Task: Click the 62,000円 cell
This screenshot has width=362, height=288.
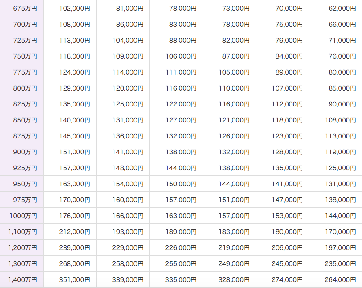Action: click(x=336, y=8)
